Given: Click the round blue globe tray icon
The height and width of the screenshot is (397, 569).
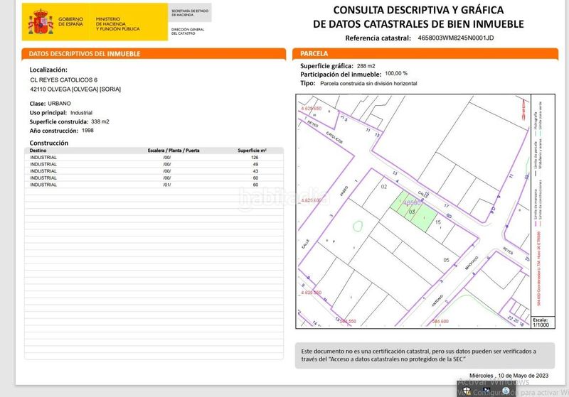Looking at the screenshot, I should (x=506, y=391).
